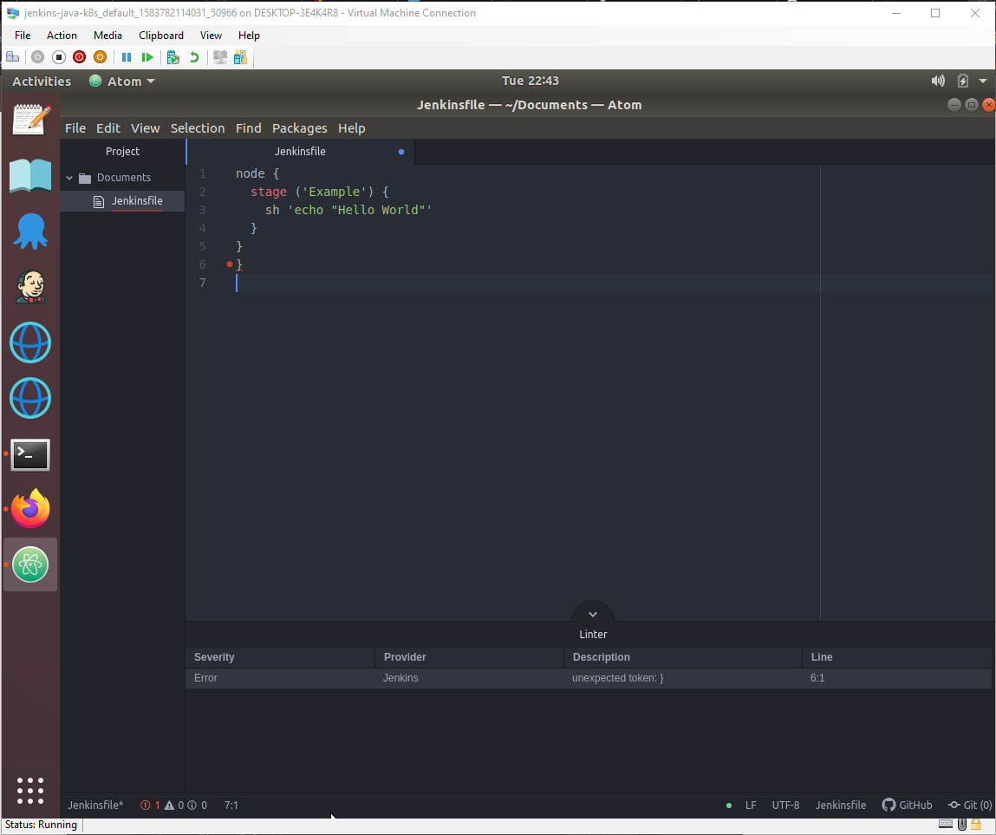Collapse the Documents folder in tree
The width and height of the screenshot is (996, 835).
[70, 178]
